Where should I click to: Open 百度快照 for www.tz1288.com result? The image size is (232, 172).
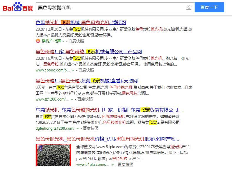(85, 99)
